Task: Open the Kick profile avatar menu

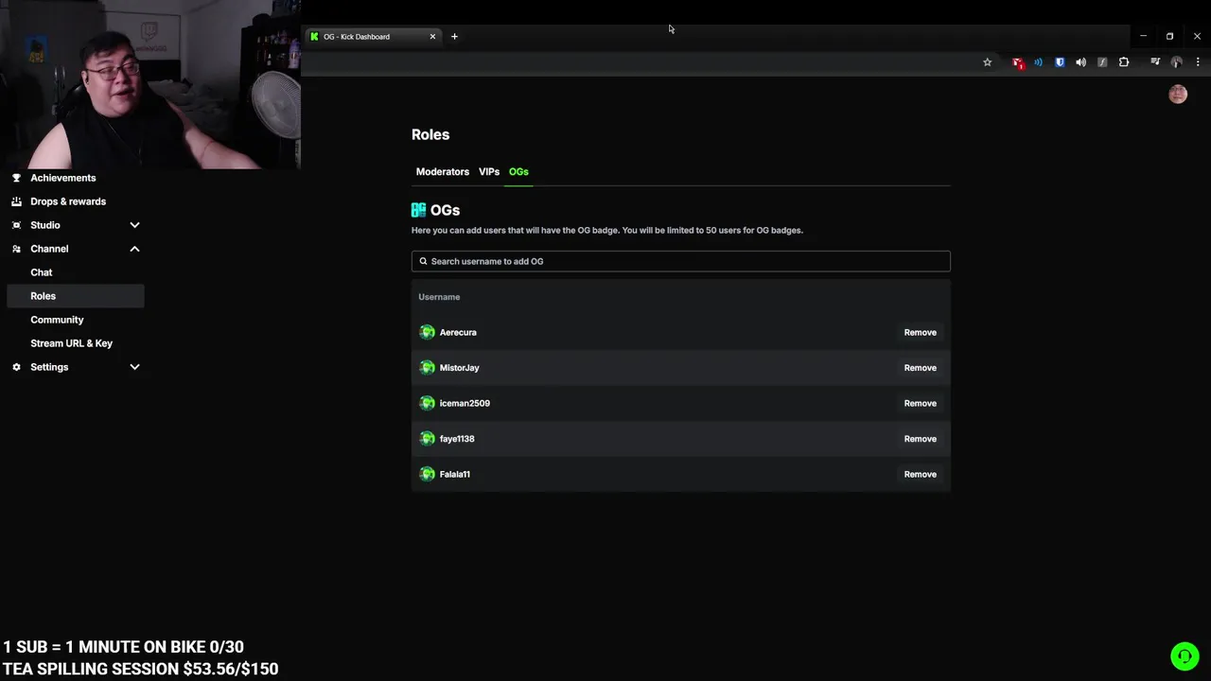Action: tap(1178, 94)
